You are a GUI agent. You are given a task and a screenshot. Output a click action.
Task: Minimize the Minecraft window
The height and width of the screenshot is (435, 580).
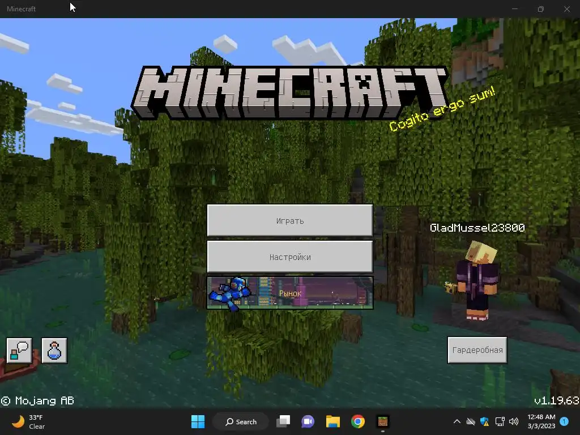(x=514, y=9)
